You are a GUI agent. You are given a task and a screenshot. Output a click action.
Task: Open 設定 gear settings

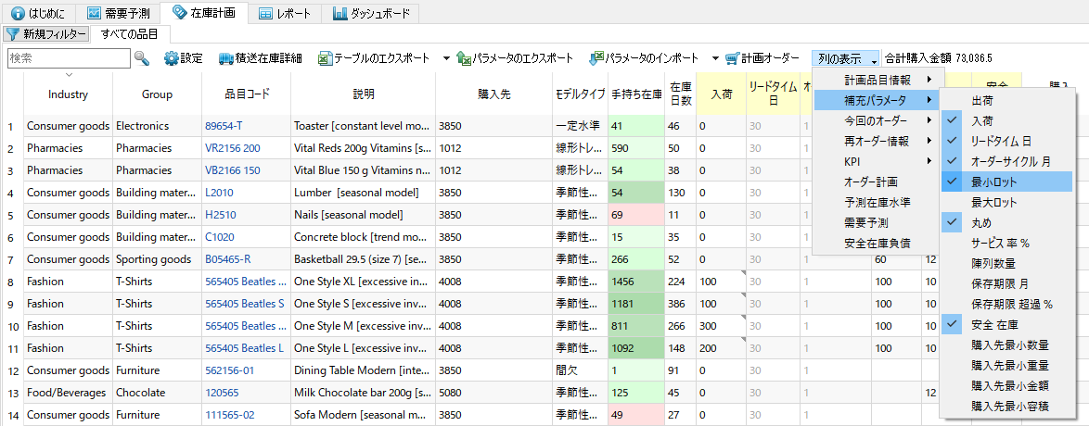point(172,58)
